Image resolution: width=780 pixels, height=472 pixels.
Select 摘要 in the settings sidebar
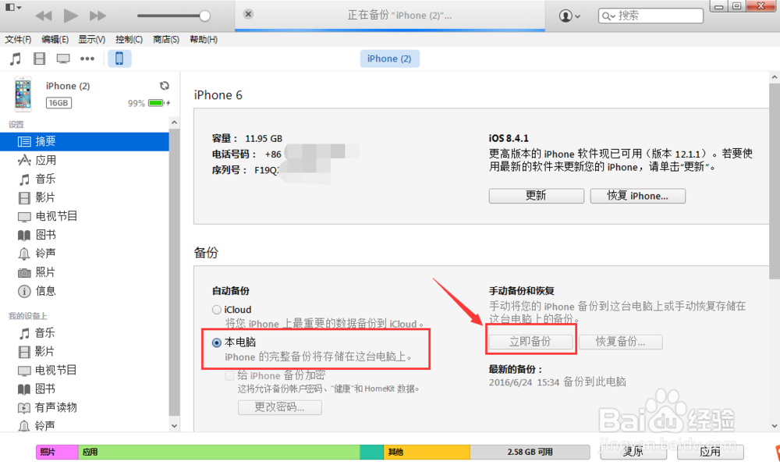(84, 141)
